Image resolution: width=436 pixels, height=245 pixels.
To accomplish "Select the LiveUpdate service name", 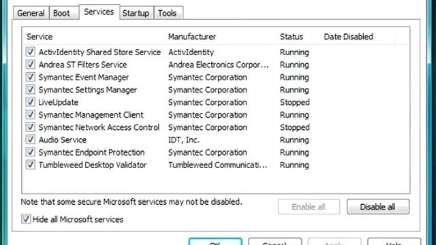I will click(59, 102).
